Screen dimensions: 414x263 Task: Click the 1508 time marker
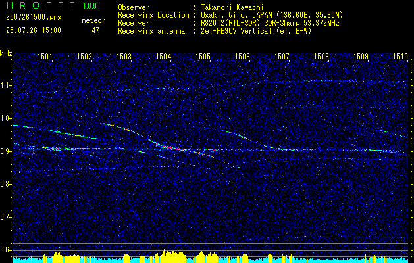(x=321, y=56)
